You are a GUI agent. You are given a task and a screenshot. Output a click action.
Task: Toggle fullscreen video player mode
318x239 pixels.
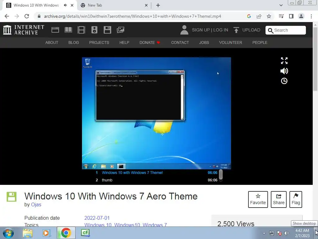[x=284, y=61]
